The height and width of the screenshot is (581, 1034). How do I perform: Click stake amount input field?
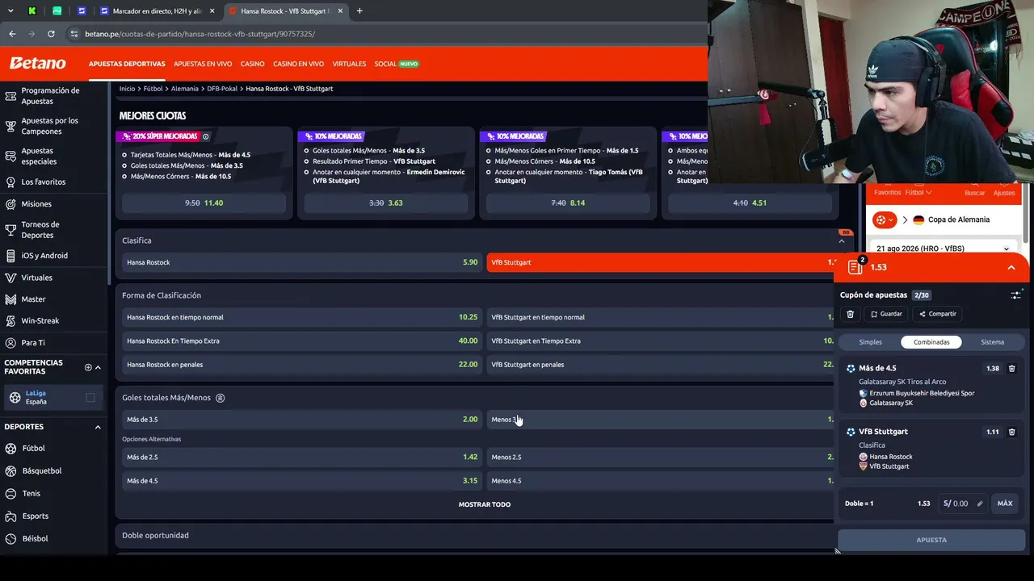(963, 504)
